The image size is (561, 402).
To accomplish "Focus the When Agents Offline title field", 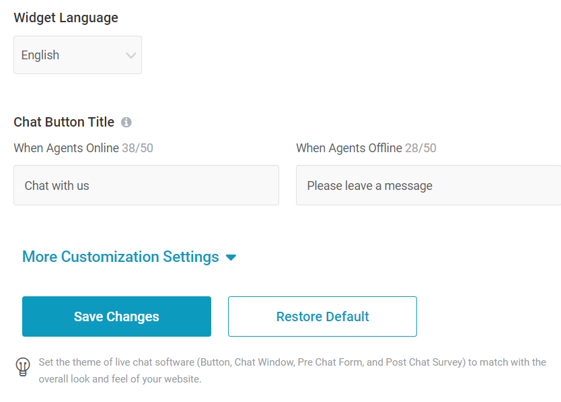I will 428,185.
